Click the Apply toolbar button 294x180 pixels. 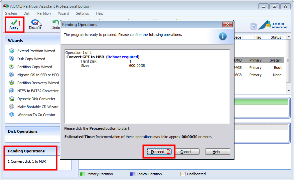14,25
